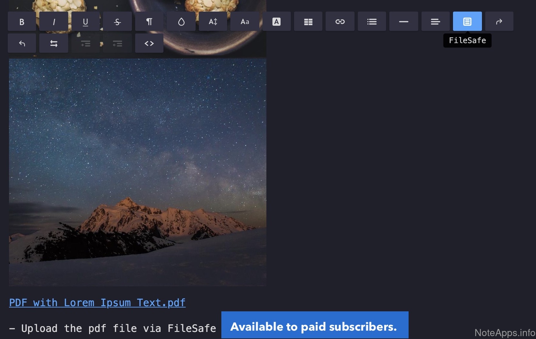Toggle italic text style
Screen dimensions: 536x339
[54, 22]
